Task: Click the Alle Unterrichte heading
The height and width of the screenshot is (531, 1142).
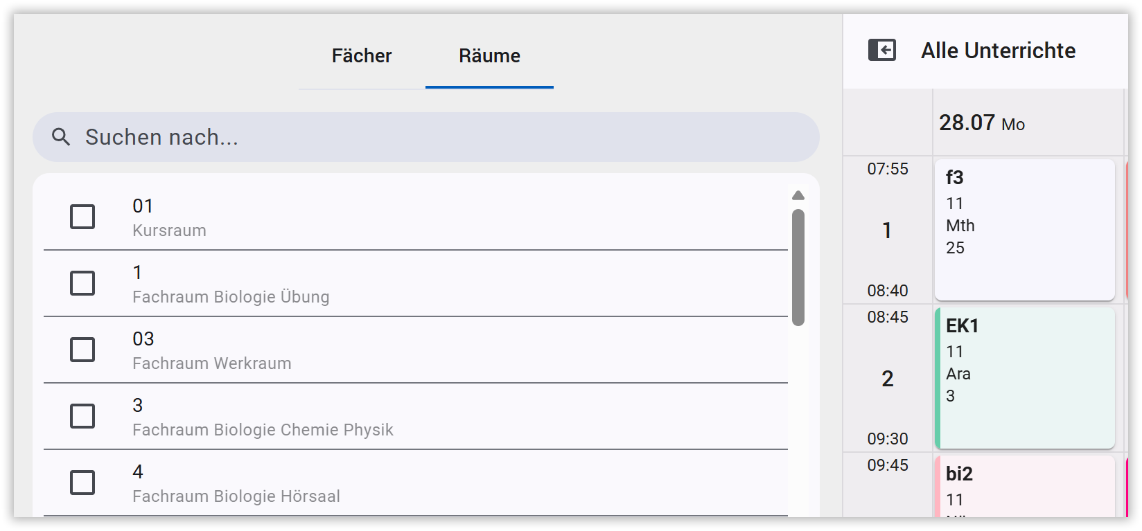Action: click(998, 51)
